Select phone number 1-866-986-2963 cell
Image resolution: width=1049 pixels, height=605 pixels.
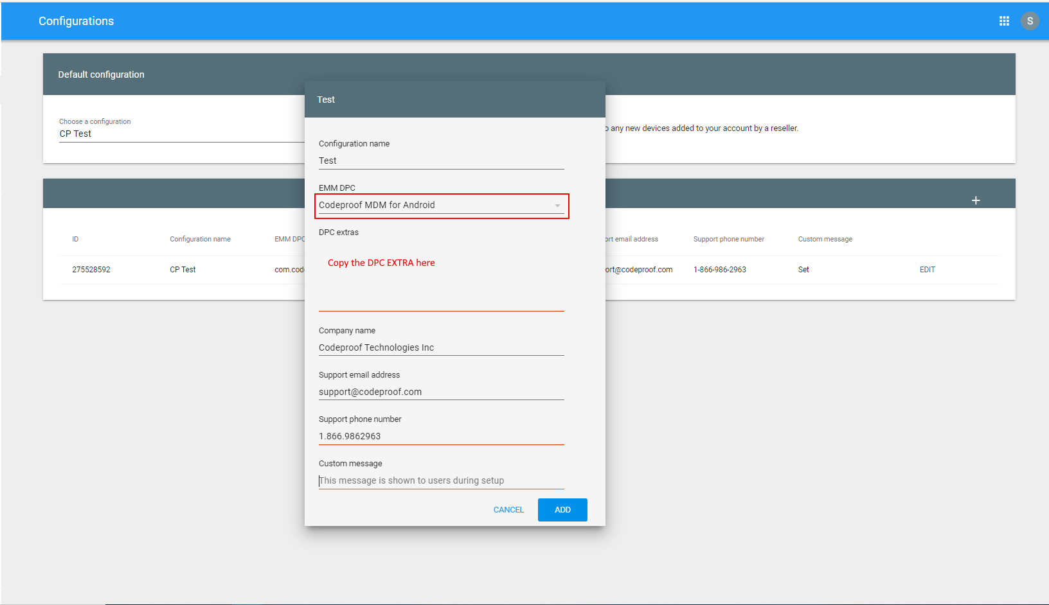click(x=720, y=270)
